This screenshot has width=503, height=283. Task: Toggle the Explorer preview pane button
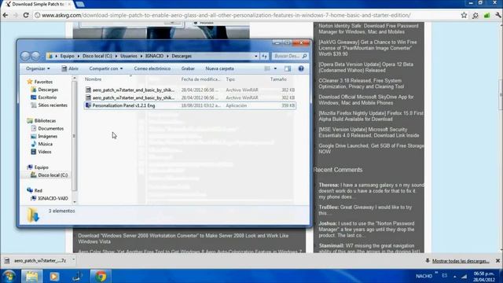(x=288, y=68)
